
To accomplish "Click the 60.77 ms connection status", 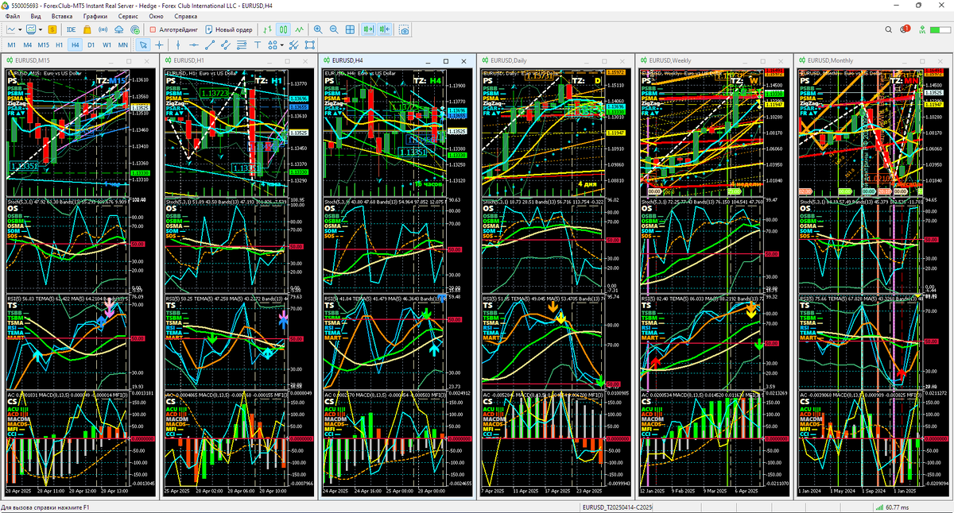I will point(898,507).
